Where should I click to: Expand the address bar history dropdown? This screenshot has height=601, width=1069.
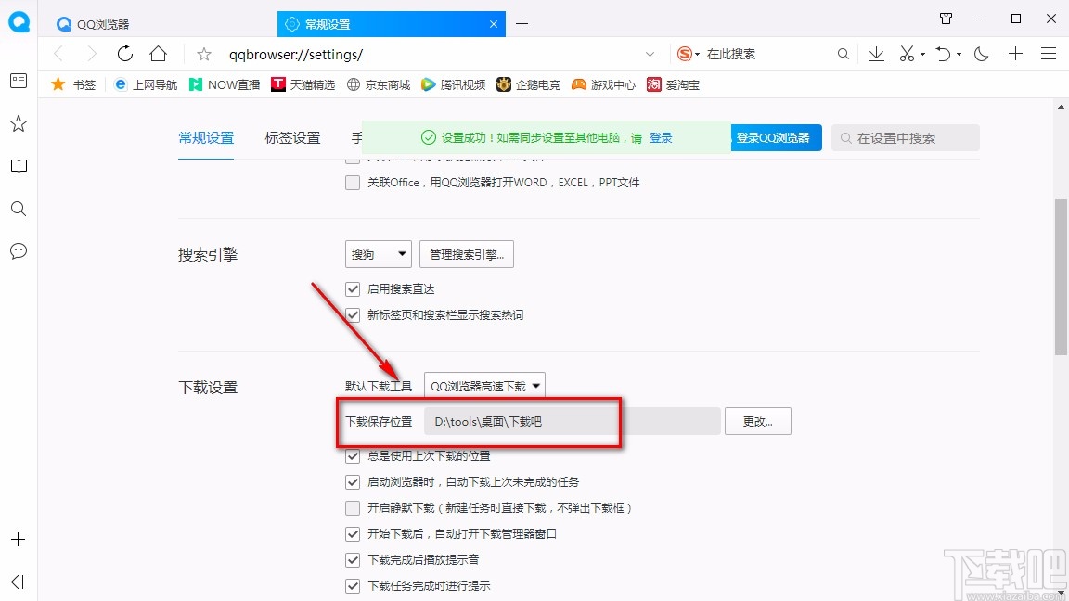point(650,55)
